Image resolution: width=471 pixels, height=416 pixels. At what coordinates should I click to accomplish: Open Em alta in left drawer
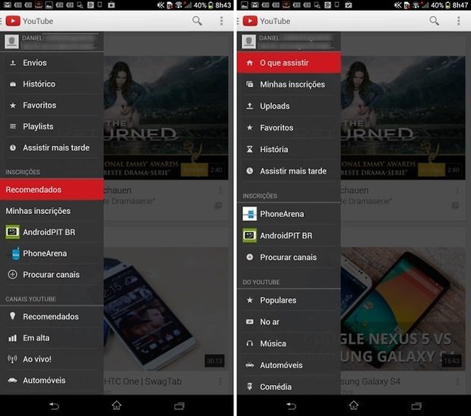(x=52, y=338)
